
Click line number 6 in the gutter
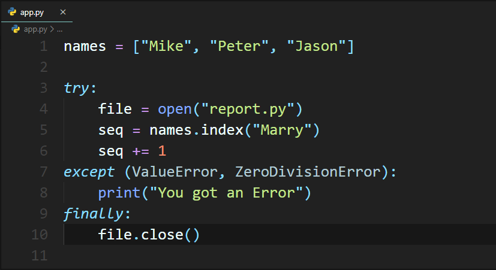pyautogui.click(x=44, y=151)
